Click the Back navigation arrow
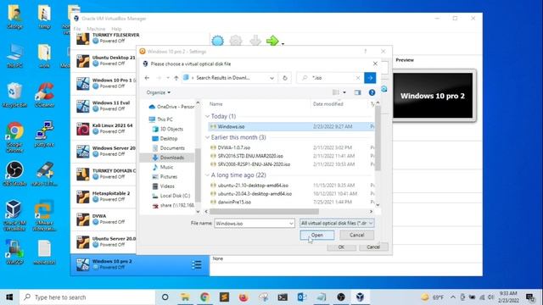This screenshot has height=305, width=543. click(x=147, y=78)
